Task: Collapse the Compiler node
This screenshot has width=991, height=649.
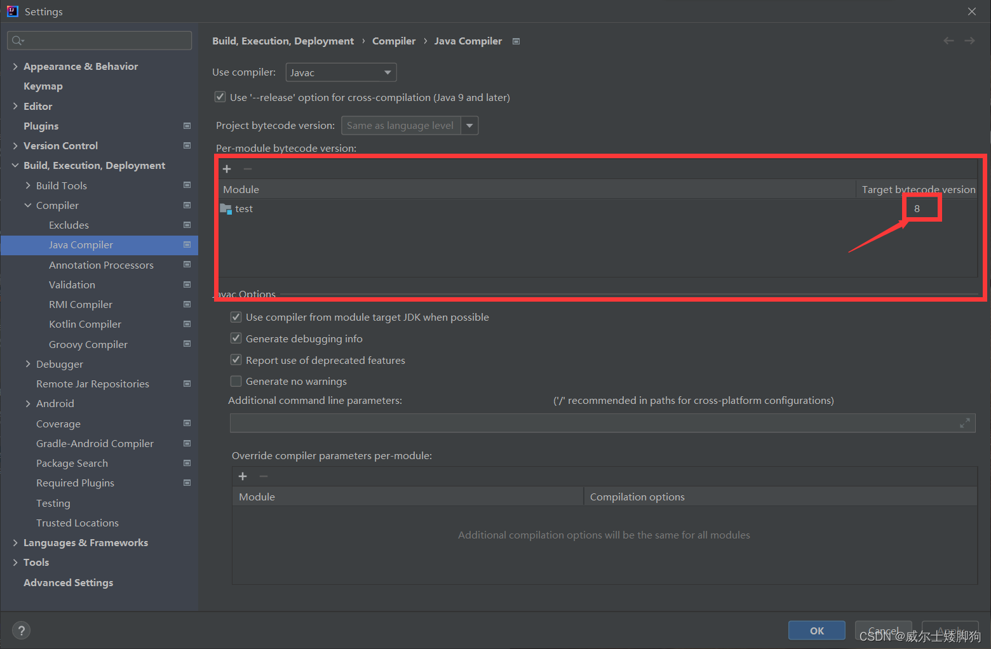Action: (x=28, y=205)
